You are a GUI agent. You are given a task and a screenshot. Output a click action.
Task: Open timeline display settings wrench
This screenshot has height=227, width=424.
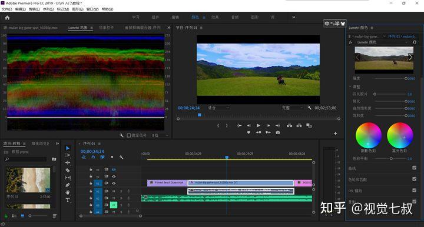tap(121, 157)
